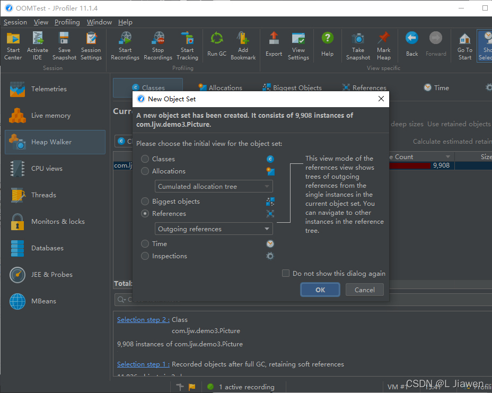
Task: Click the flag icon in status bar
Action: (192, 387)
